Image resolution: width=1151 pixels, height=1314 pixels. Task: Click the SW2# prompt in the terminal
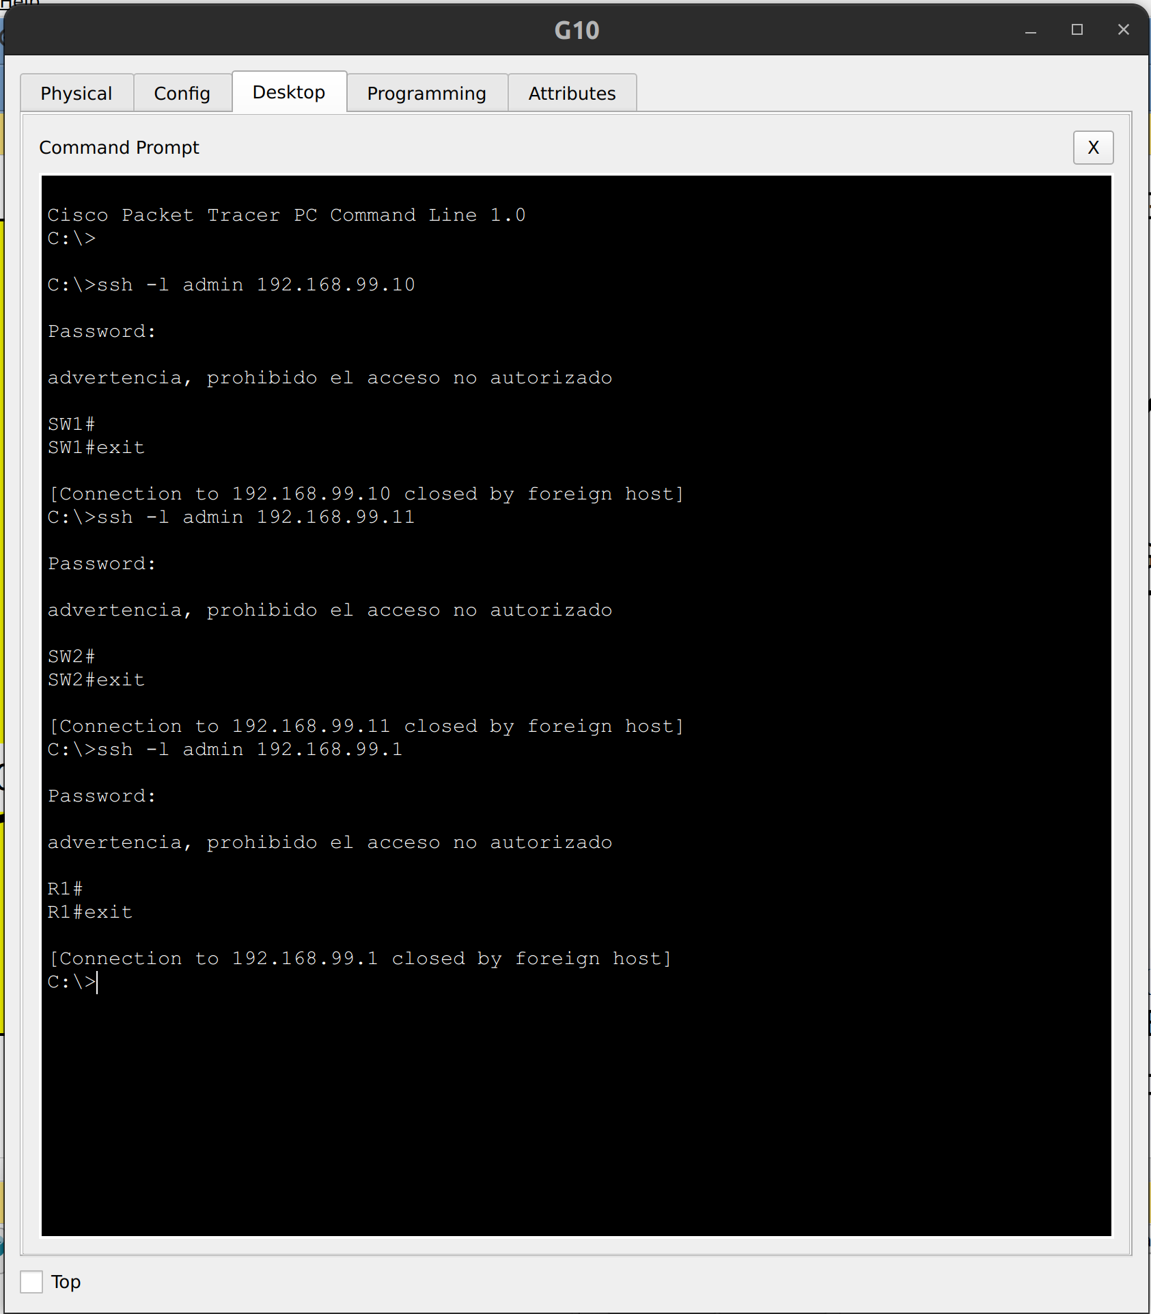coord(70,655)
